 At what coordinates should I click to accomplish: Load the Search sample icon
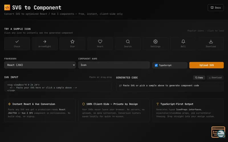click(128, 44)
